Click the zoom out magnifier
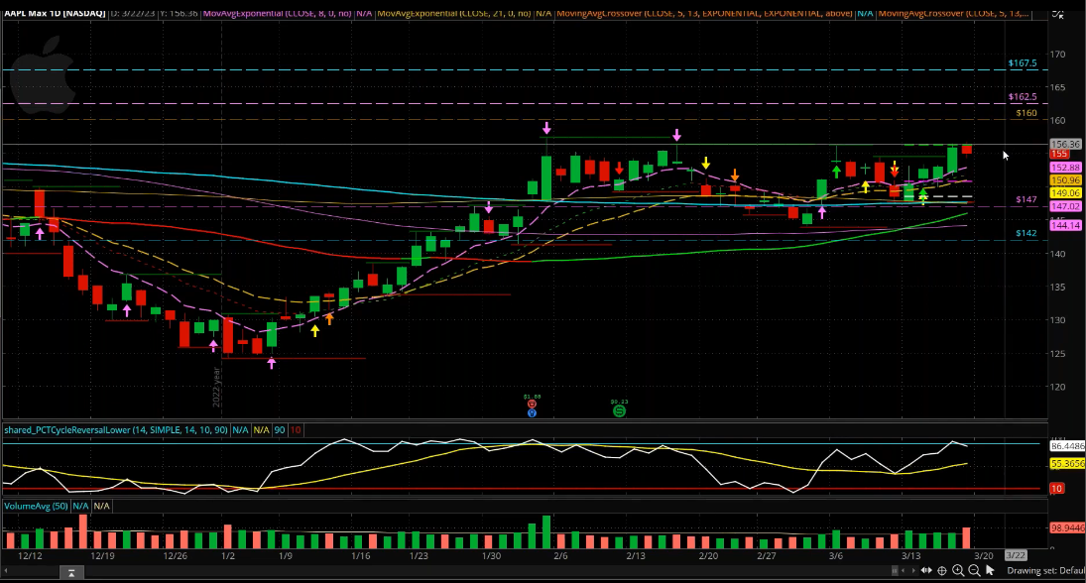 coord(974,570)
